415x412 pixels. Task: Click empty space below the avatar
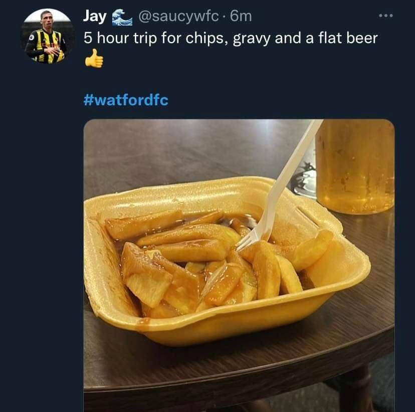(48, 212)
